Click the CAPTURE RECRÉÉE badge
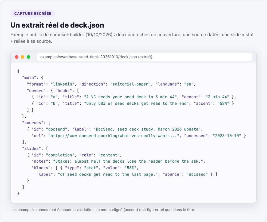Viewport: 267px width, 222px height. [x=33, y=13]
